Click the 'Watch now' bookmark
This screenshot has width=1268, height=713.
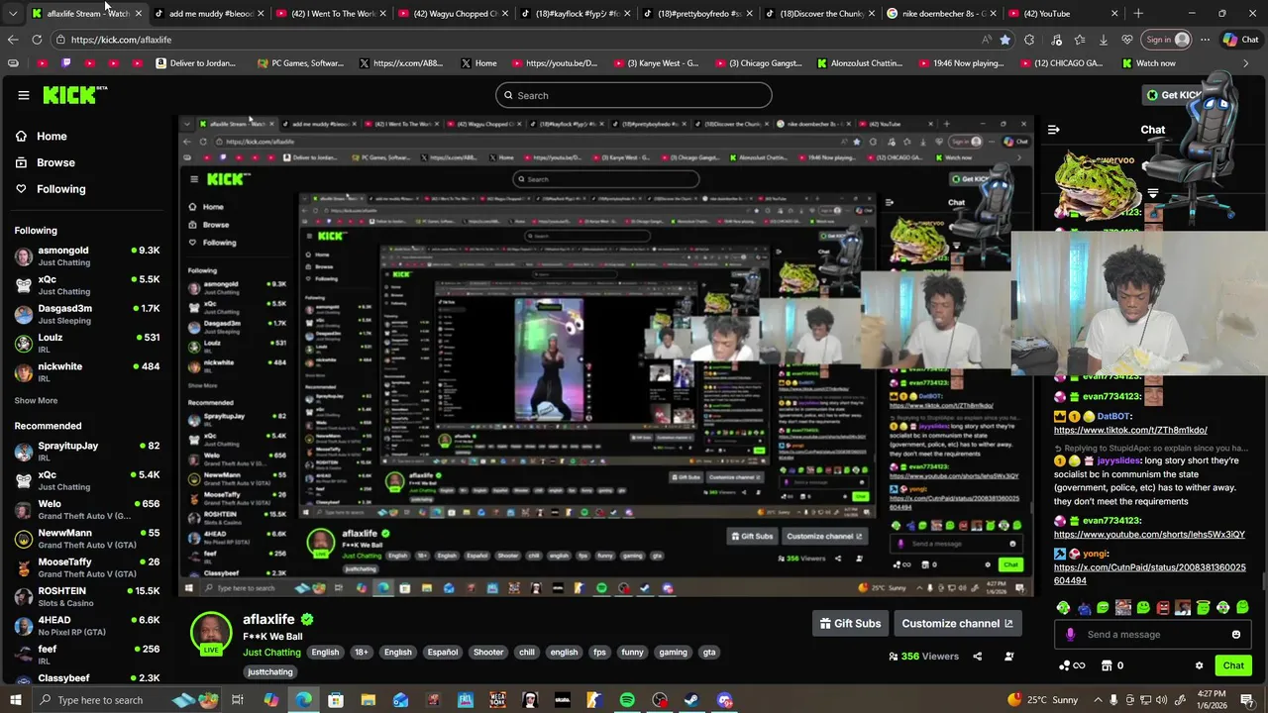coord(1149,63)
